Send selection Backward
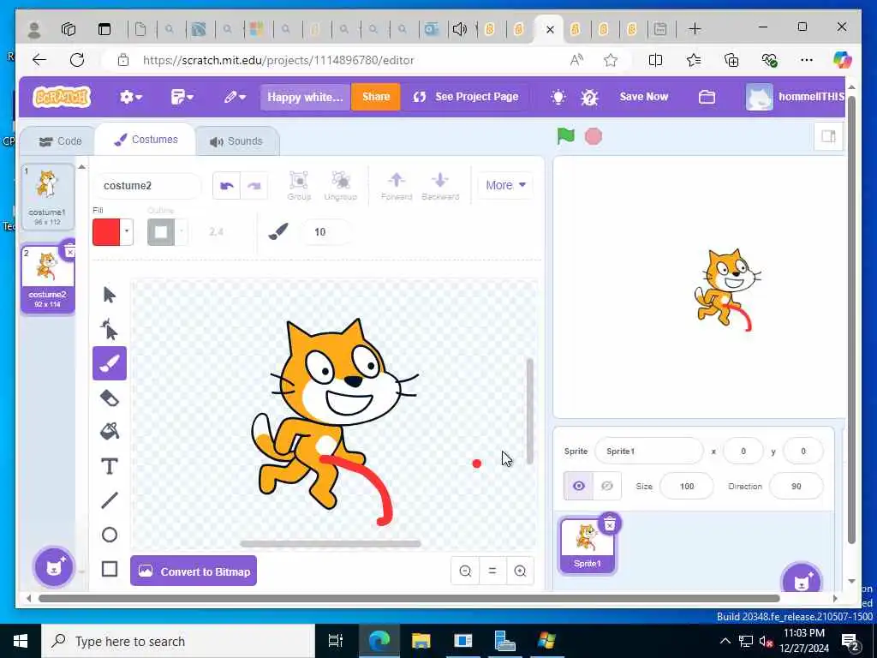This screenshot has height=658, width=877. point(440,186)
